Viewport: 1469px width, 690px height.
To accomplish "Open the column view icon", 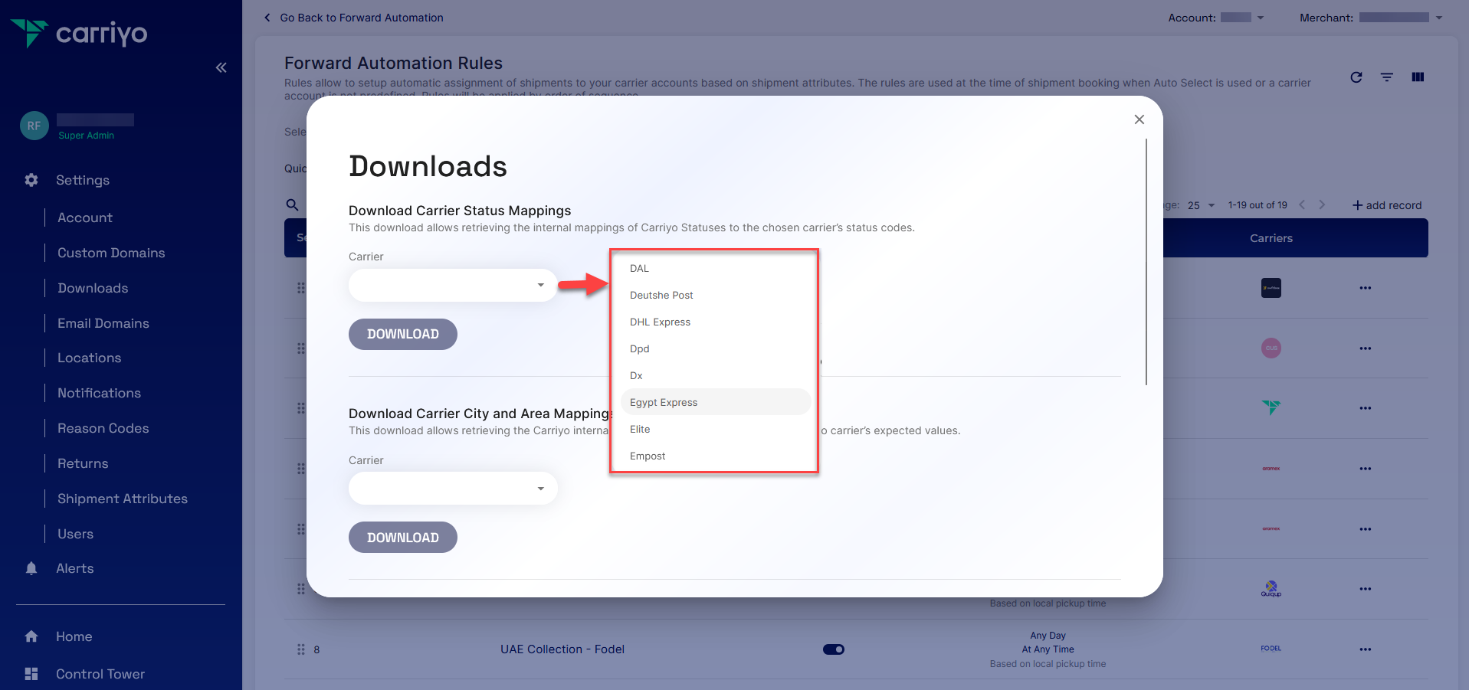I will (1418, 77).
